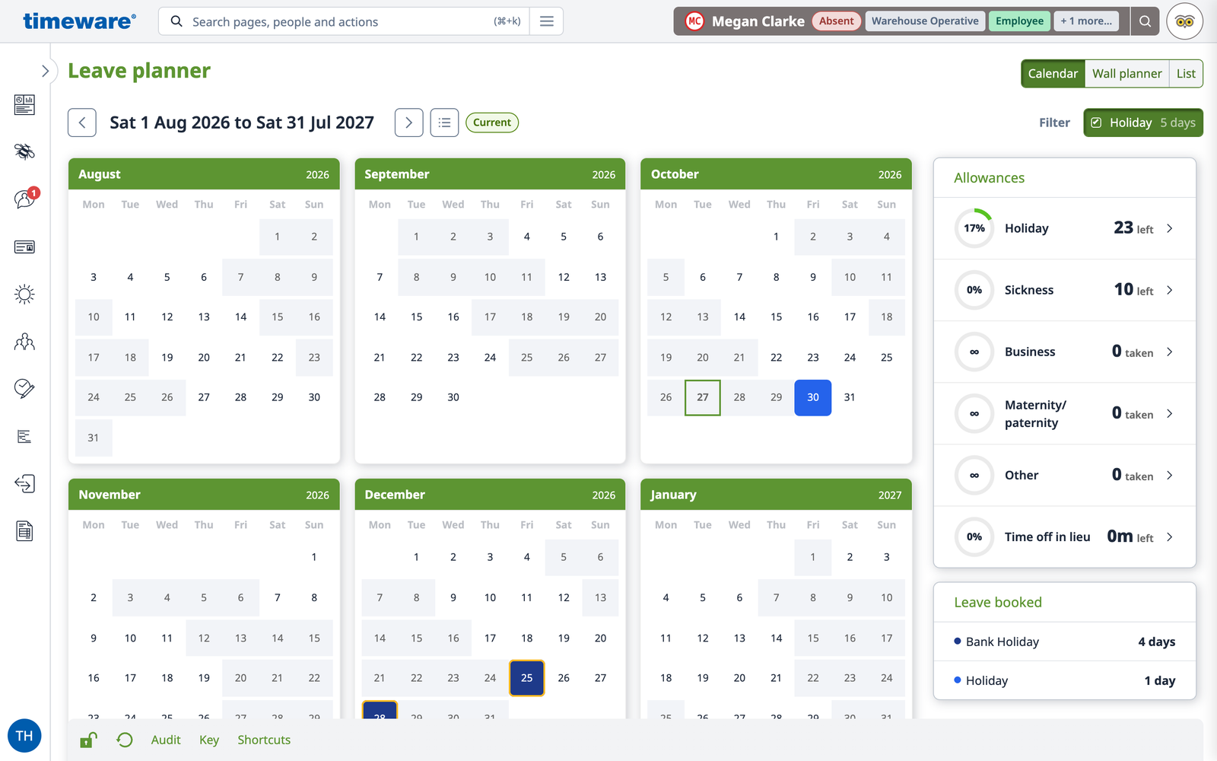Click the owl assistant icon
This screenshot has height=761, width=1217.
(1184, 21)
